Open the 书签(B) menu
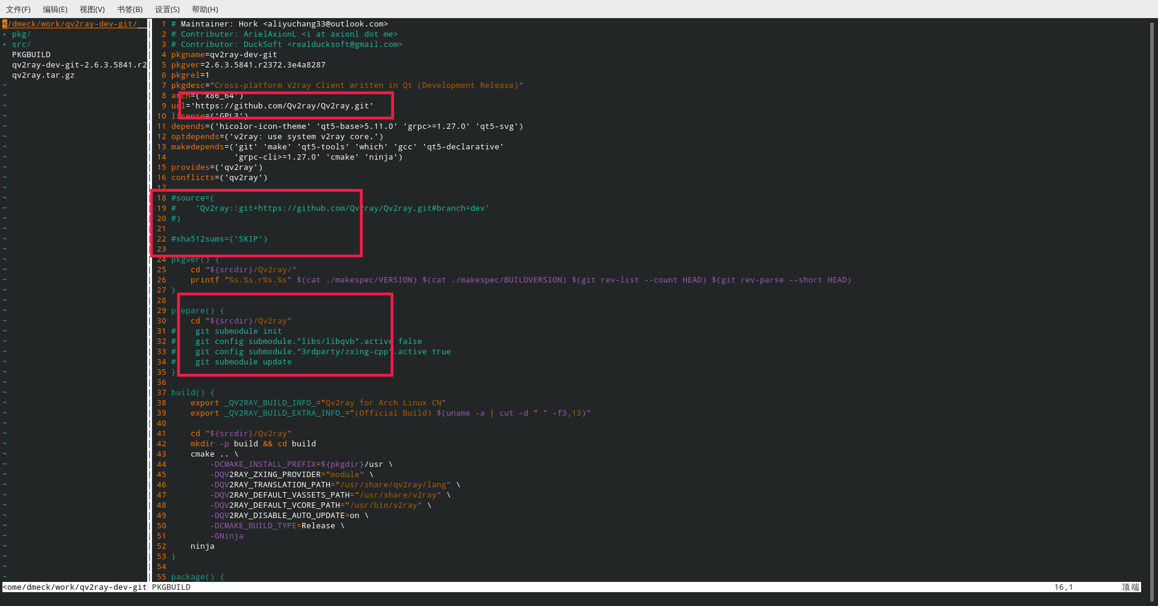This screenshot has width=1158, height=606. 130,9
